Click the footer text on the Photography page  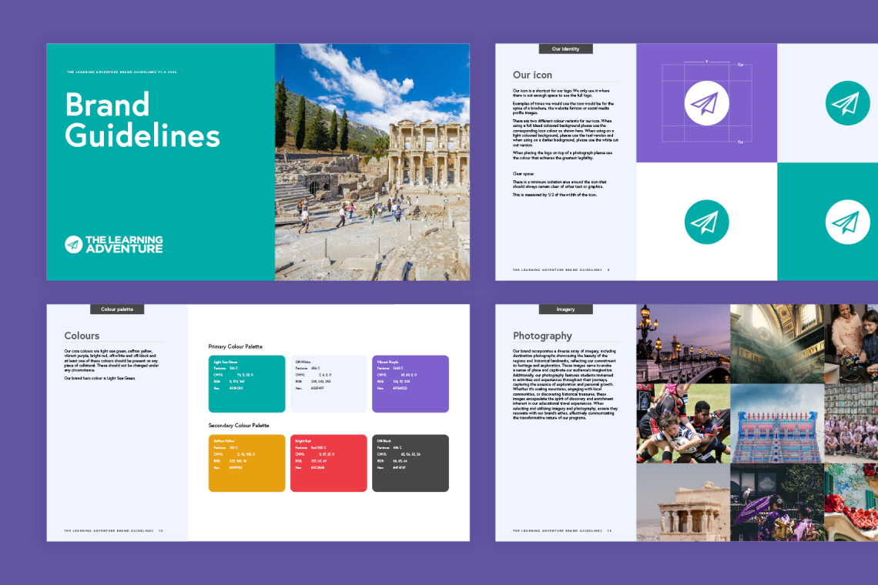click(562, 530)
